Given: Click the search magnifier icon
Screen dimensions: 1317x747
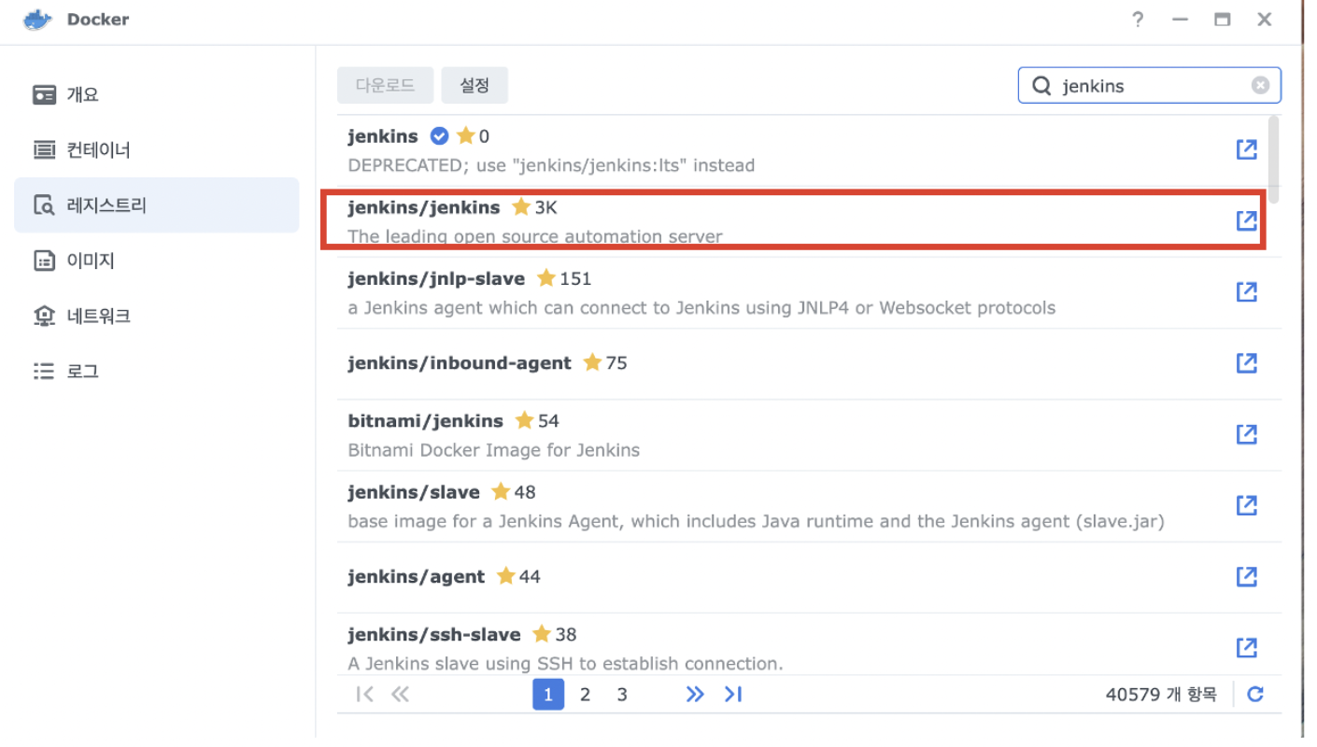Looking at the screenshot, I should coord(1041,86).
